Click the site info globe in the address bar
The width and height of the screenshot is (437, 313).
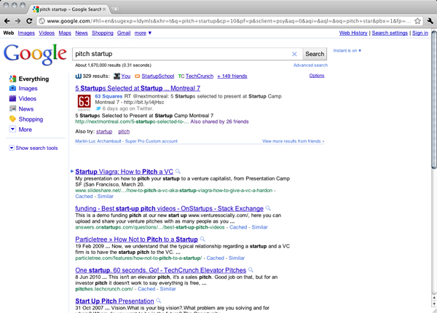pyautogui.click(x=42, y=21)
